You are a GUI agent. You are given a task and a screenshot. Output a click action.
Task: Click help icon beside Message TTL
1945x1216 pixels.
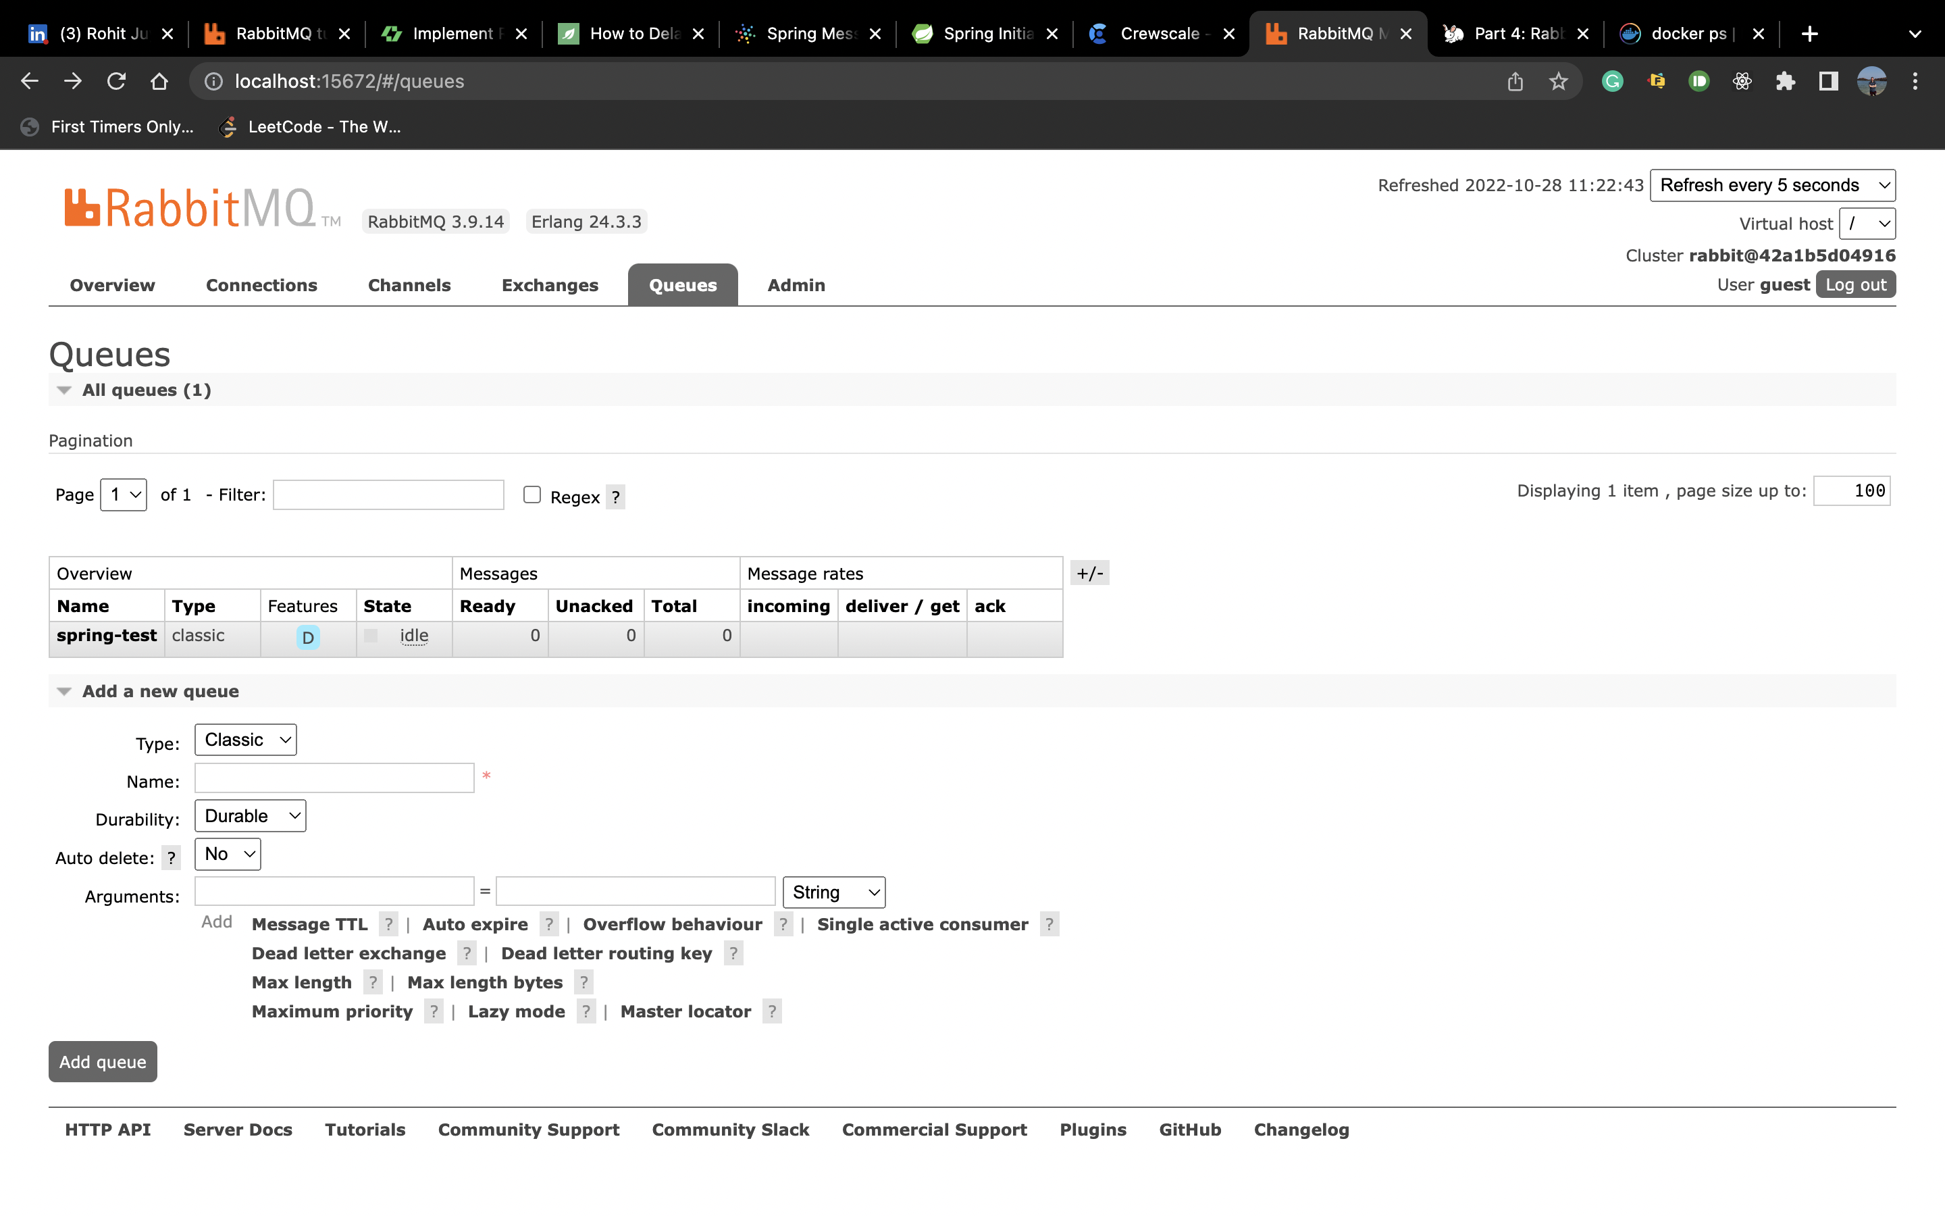pyautogui.click(x=389, y=924)
